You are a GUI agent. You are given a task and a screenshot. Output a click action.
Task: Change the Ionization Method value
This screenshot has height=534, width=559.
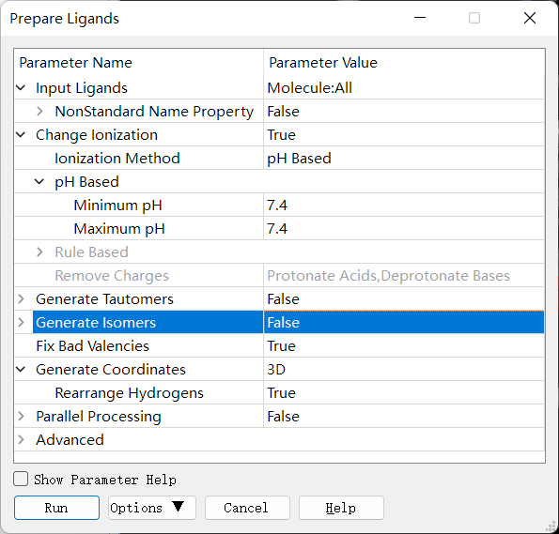404,159
